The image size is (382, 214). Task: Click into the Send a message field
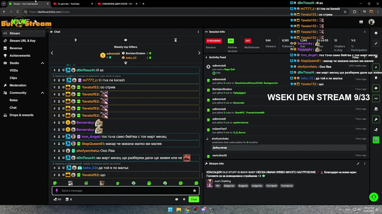[x=125, y=191]
